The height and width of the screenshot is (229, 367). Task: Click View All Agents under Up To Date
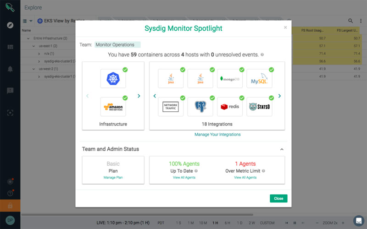[x=184, y=177]
